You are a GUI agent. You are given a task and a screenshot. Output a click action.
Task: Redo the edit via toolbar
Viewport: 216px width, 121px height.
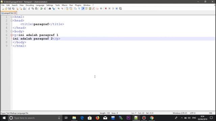tap(45, 8)
